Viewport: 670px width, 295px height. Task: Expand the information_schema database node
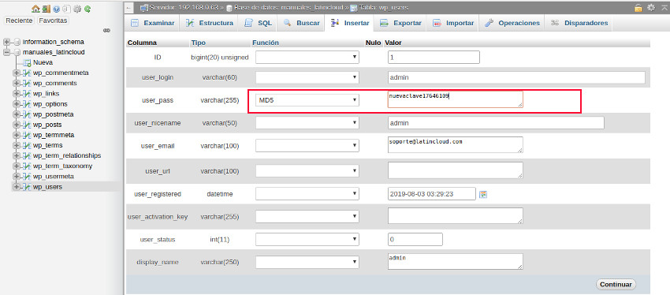tap(6, 42)
